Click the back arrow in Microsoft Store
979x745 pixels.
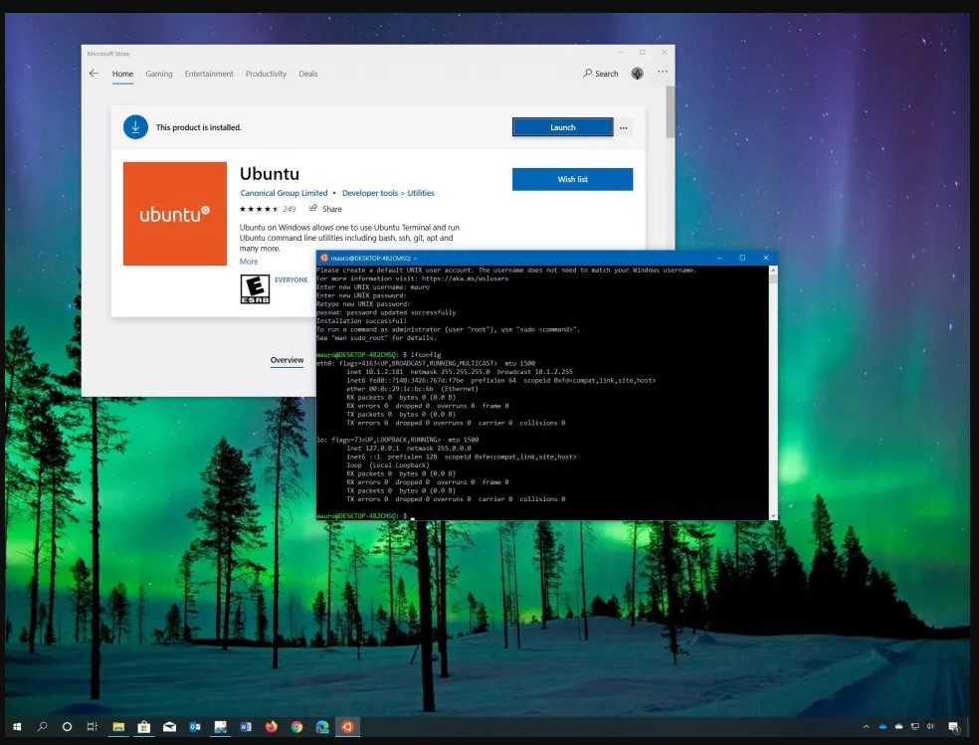point(94,74)
